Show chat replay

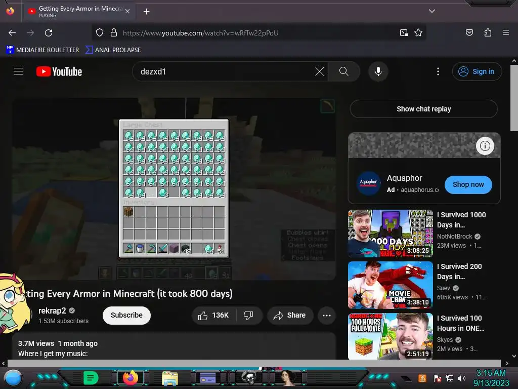click(424, 109)
